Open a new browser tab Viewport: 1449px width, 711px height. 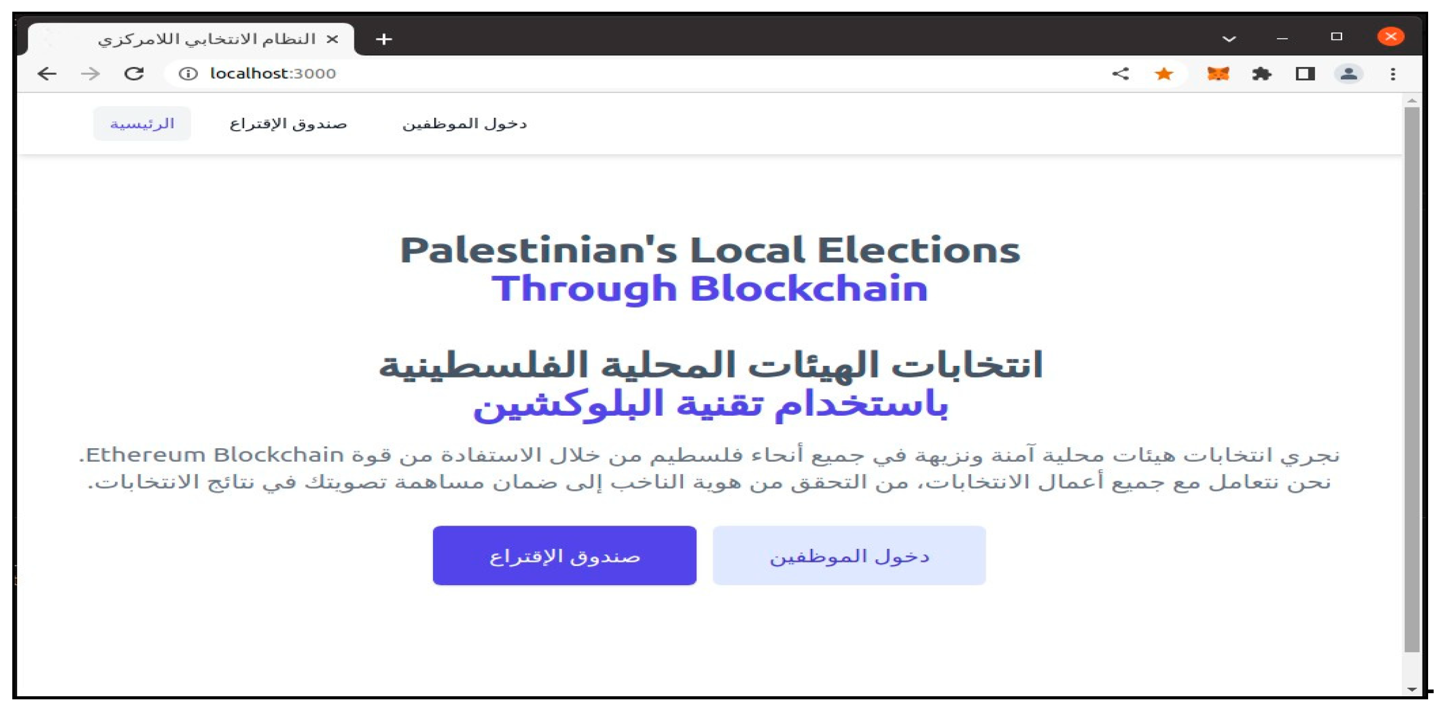[384, 39]
